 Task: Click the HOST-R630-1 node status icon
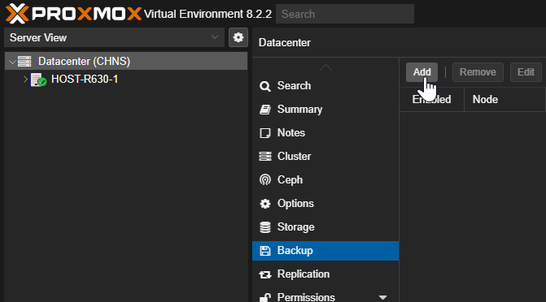click(x=38, y=80)
